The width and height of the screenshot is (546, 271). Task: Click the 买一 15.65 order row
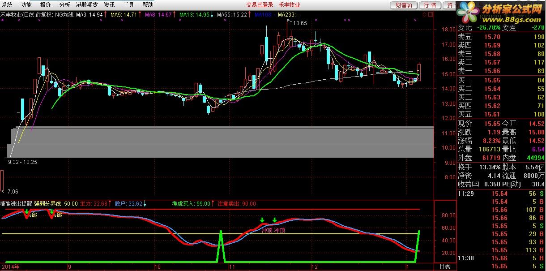click(501, 80)
